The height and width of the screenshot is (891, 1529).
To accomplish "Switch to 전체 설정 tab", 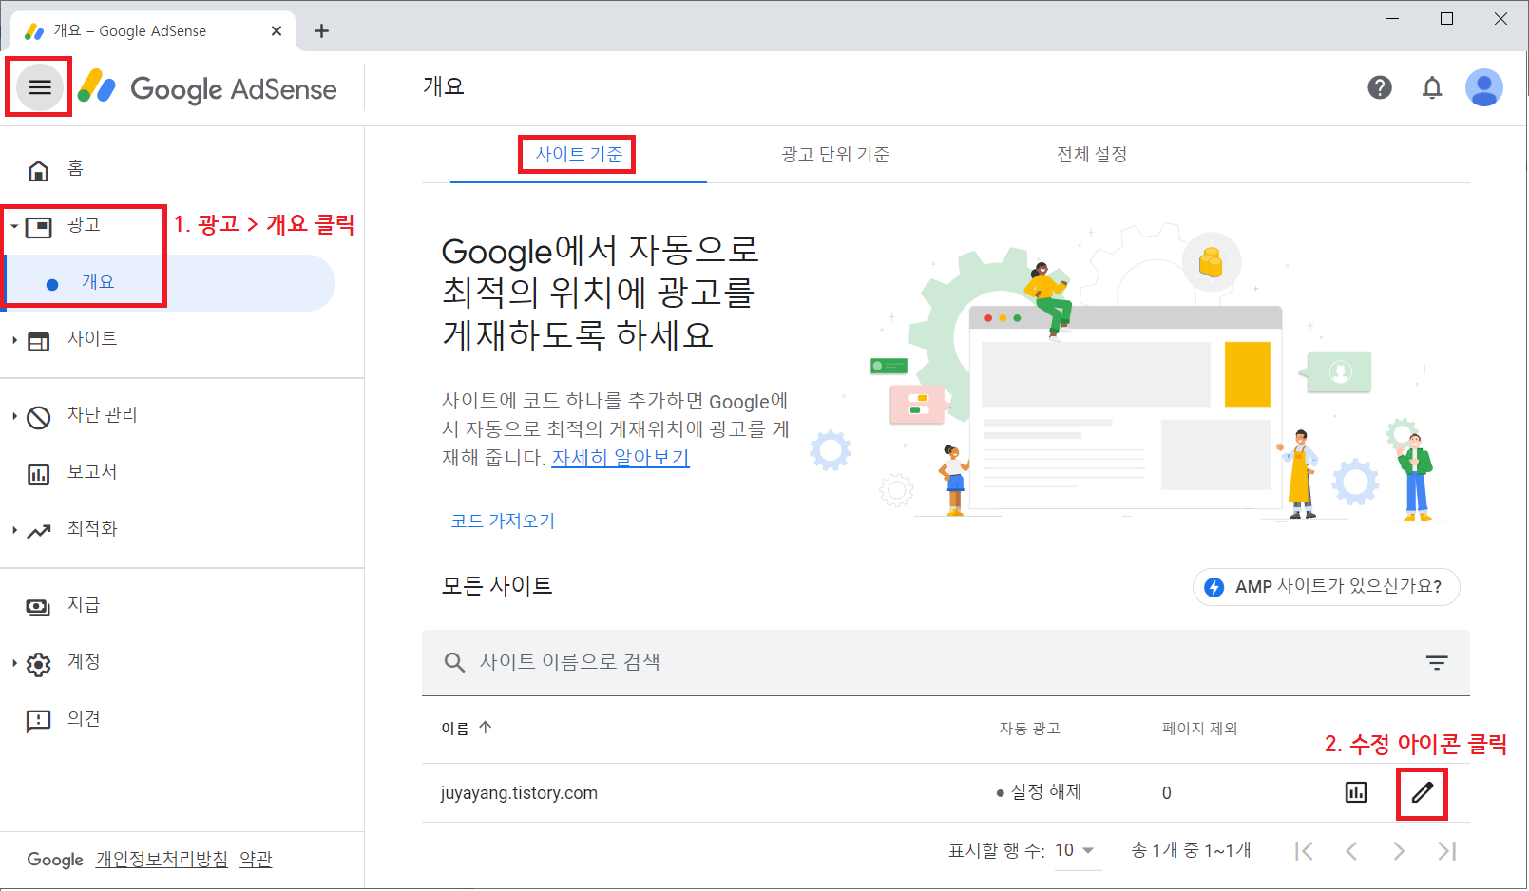I will click(1092, 154).
